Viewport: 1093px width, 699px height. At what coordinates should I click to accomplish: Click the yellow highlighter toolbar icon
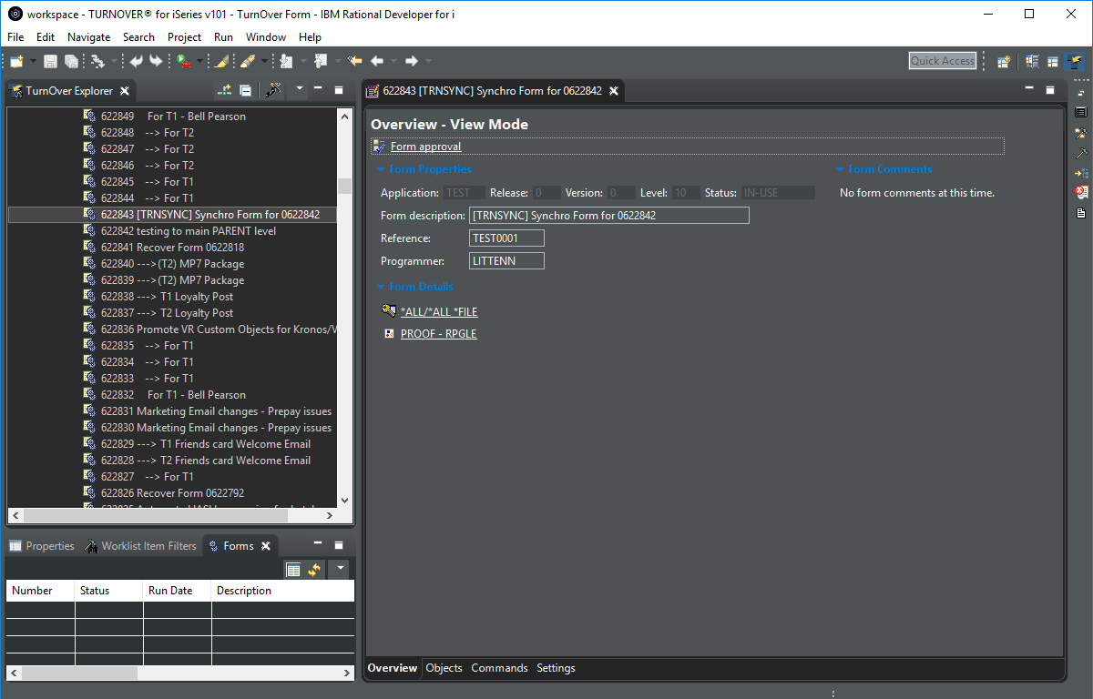click(220, 61)
